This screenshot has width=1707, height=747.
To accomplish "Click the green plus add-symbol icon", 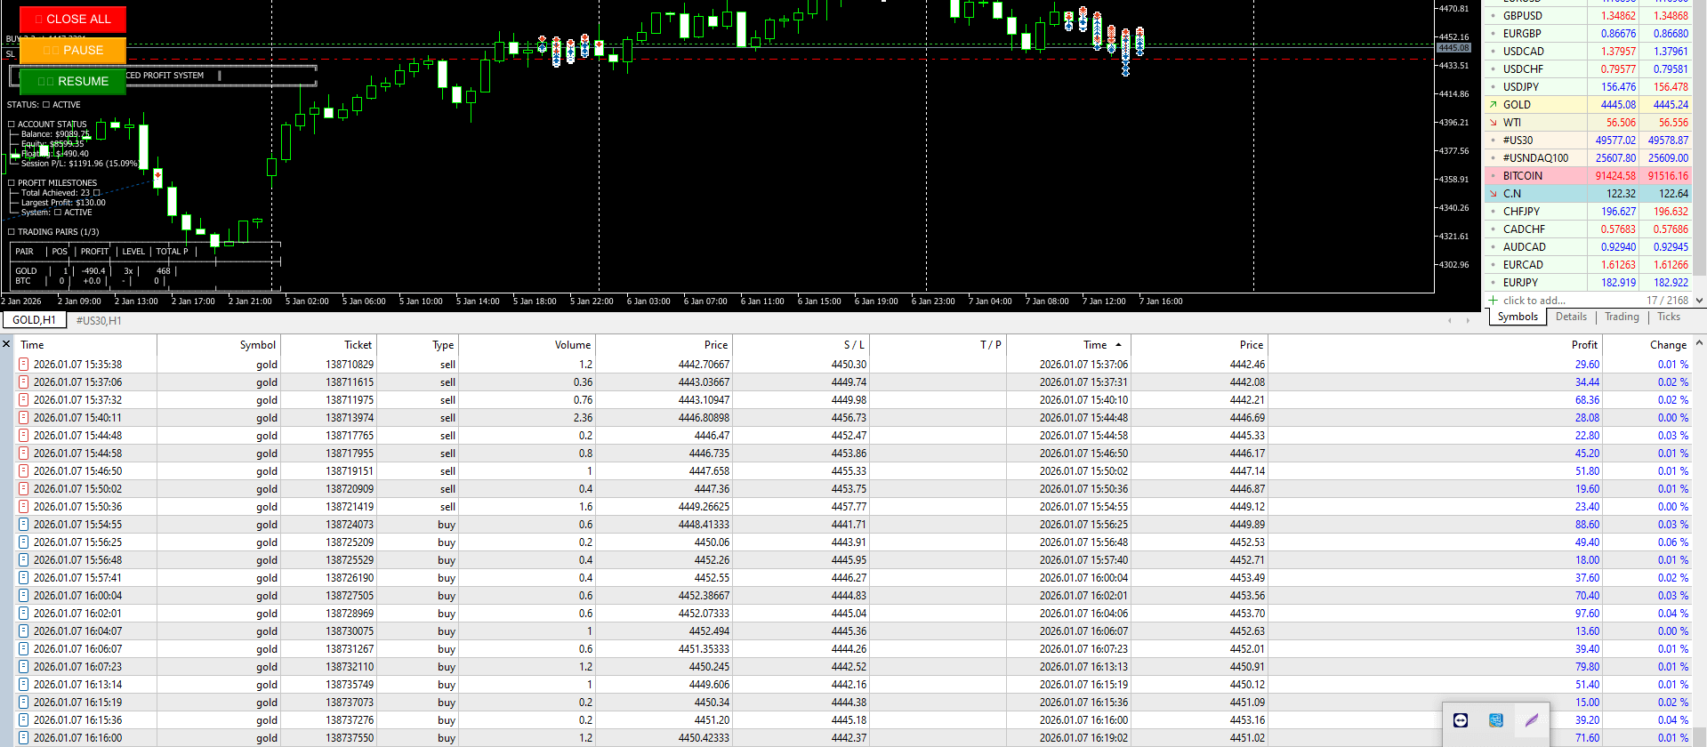I will (1493, 301).
